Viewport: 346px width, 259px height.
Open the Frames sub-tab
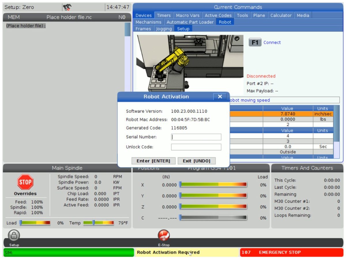coord(143,29)
